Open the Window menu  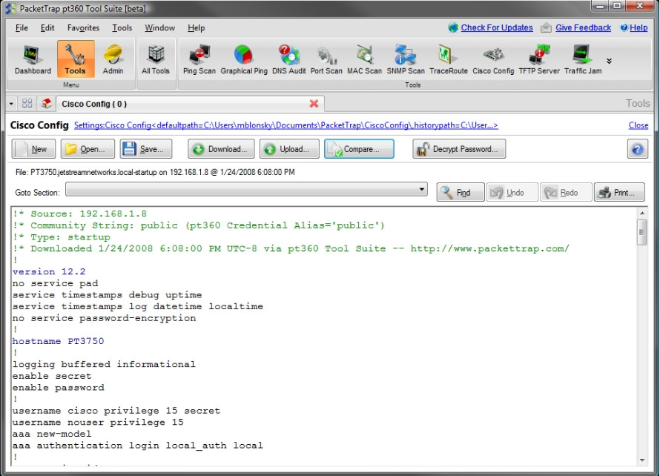pyautogui.click(x=160, y=27)
